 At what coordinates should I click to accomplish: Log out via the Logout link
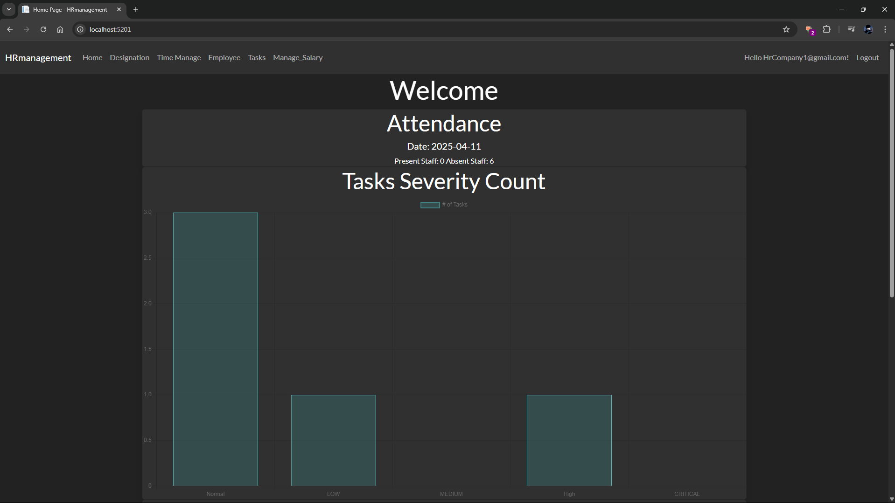point(867,58)
